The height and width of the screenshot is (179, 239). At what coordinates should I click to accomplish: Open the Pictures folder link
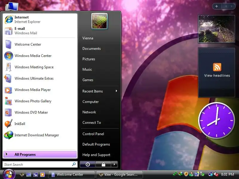(99, 59)
